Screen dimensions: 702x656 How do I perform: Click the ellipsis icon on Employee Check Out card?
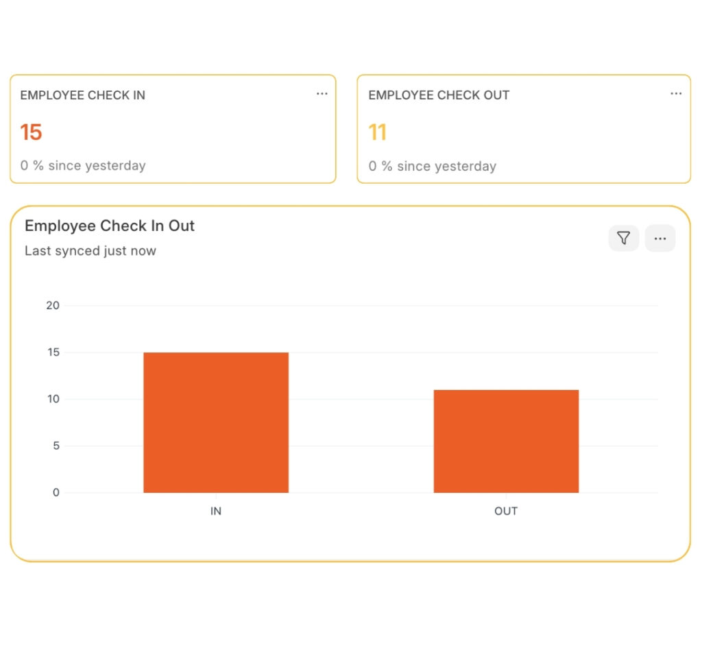(x=676, y=94)
